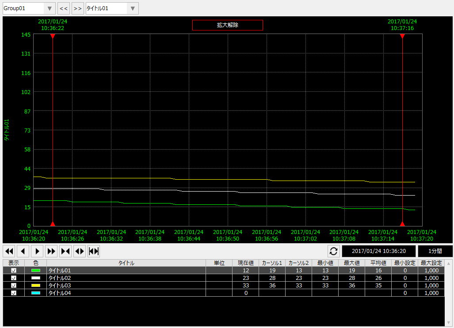
Task: Hide the タイトル04 series via its checkbox
Action: point(14,293)
